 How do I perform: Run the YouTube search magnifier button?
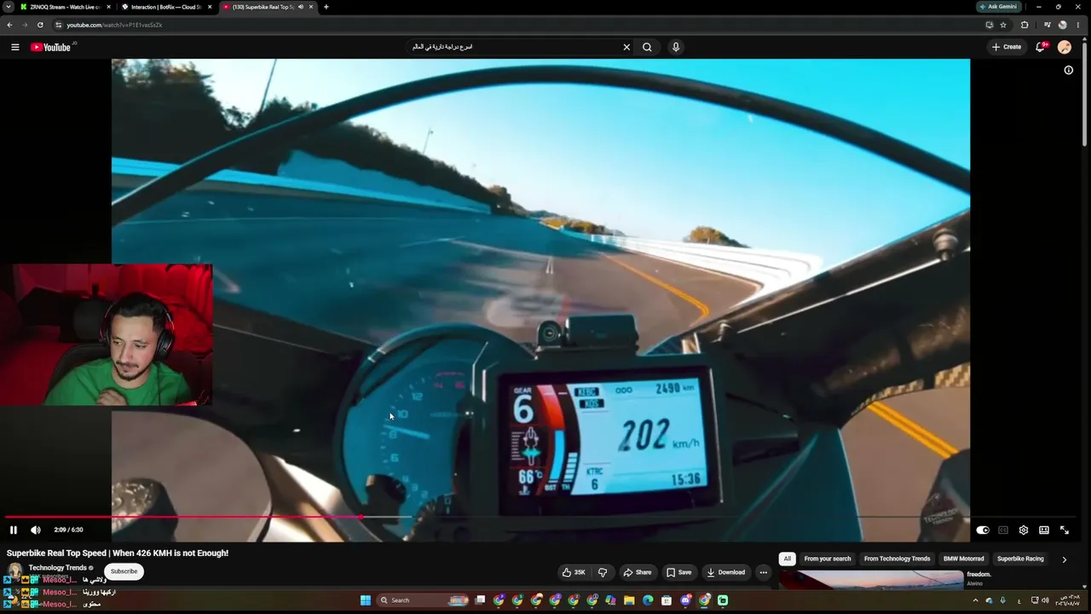click(647, 47)
